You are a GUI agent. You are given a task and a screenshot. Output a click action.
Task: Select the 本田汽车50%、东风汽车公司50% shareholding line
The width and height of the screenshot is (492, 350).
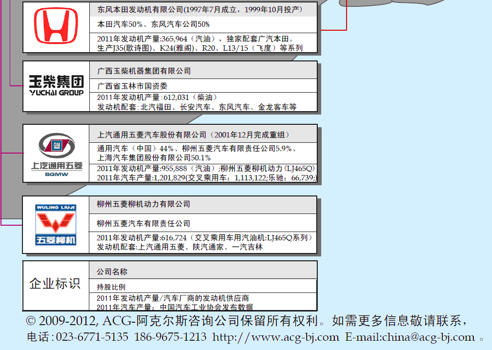pyautogui.click(x=153, y=24)
